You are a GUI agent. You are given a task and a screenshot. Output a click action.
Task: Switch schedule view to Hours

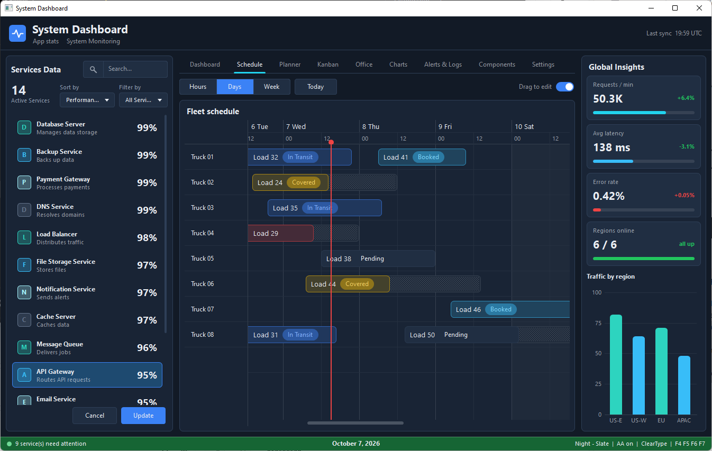pos(198,87)
